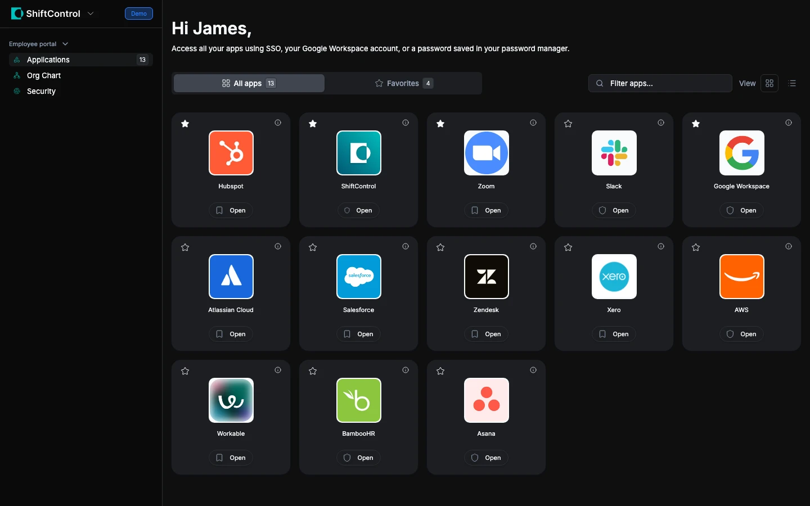Screen dimensions: 810x506
Task: Switch to the Favorites tab
Action: pos(403,83)
